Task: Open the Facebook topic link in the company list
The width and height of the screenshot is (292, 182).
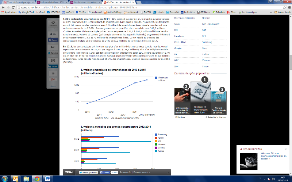Action: 179,36
